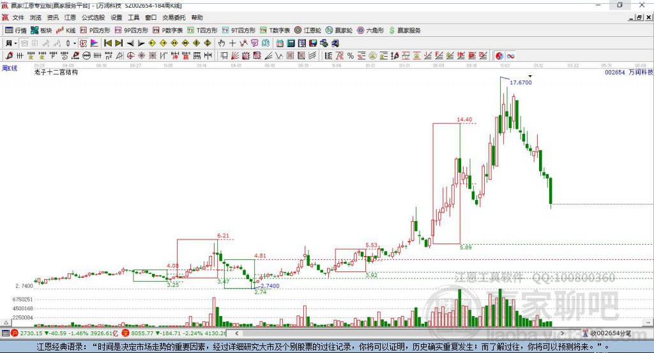Open 赢家服务 with dollar icon
Viewport: 654px width, 353px height.
click(404, 31)
